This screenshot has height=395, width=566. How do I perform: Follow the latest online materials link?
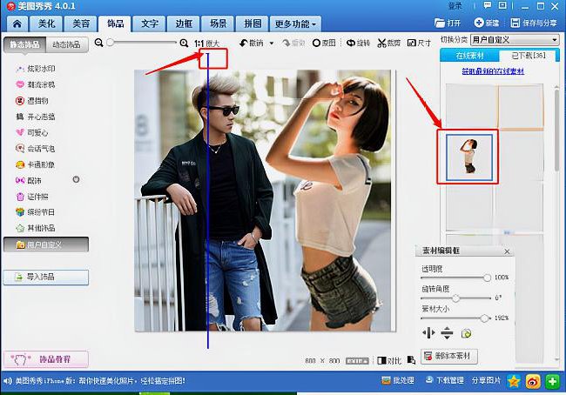click(x=493, y=71)
